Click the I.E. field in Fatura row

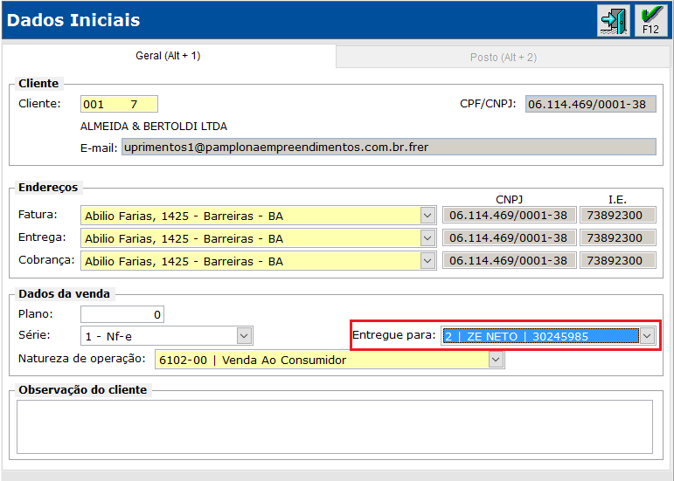(x=618, y=215)
